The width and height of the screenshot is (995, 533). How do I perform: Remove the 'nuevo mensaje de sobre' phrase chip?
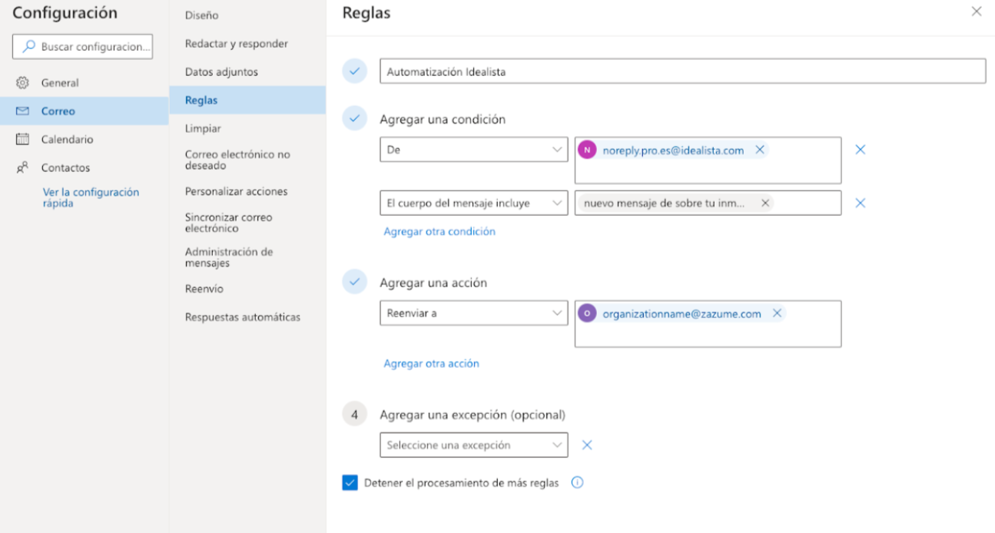[x=764, y=204]
